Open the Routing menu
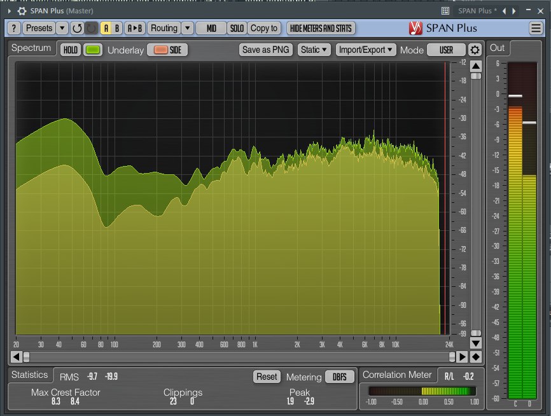551x416 pixels. pyautogui.click(x=164, y=28)
